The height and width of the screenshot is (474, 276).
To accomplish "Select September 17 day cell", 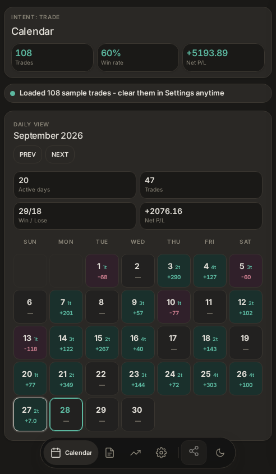I will (174, 343).
